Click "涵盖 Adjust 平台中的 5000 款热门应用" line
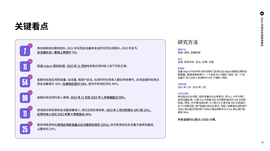 click(212, 72)
